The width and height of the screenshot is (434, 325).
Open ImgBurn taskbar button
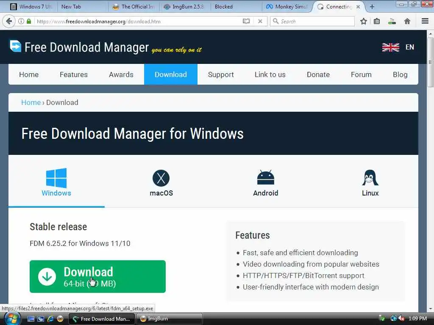[x=169, y=319]
